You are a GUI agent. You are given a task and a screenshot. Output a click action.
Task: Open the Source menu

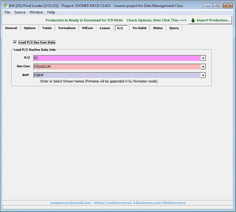20,12
